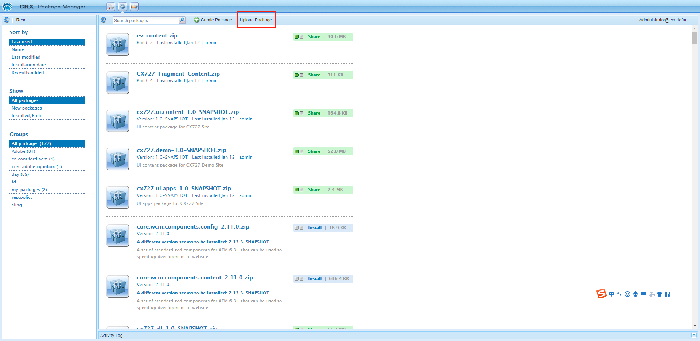Open the CX727-Fragment-Content.zip link
The width and height of the screenshot is (700, 341).
178,74
